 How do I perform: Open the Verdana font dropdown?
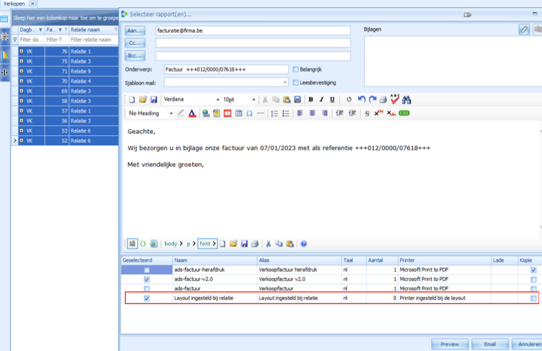pyautogui.click(x=218, y=100)
